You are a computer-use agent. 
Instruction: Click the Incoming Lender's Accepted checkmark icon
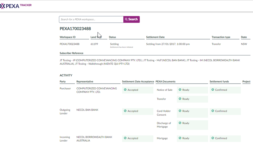[x=125, y=138]
